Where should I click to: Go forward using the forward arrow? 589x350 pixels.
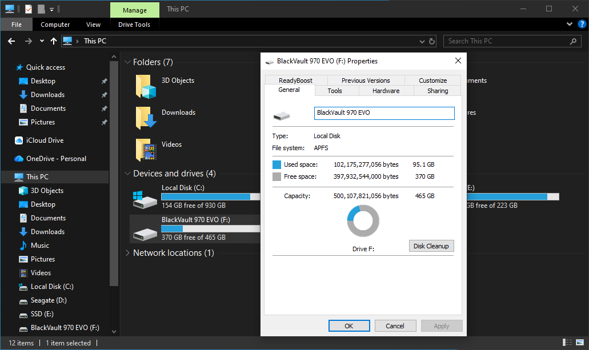(28, 41)
